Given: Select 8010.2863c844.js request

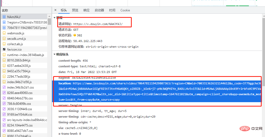Looking at the screenshot, I should (24, 60).
